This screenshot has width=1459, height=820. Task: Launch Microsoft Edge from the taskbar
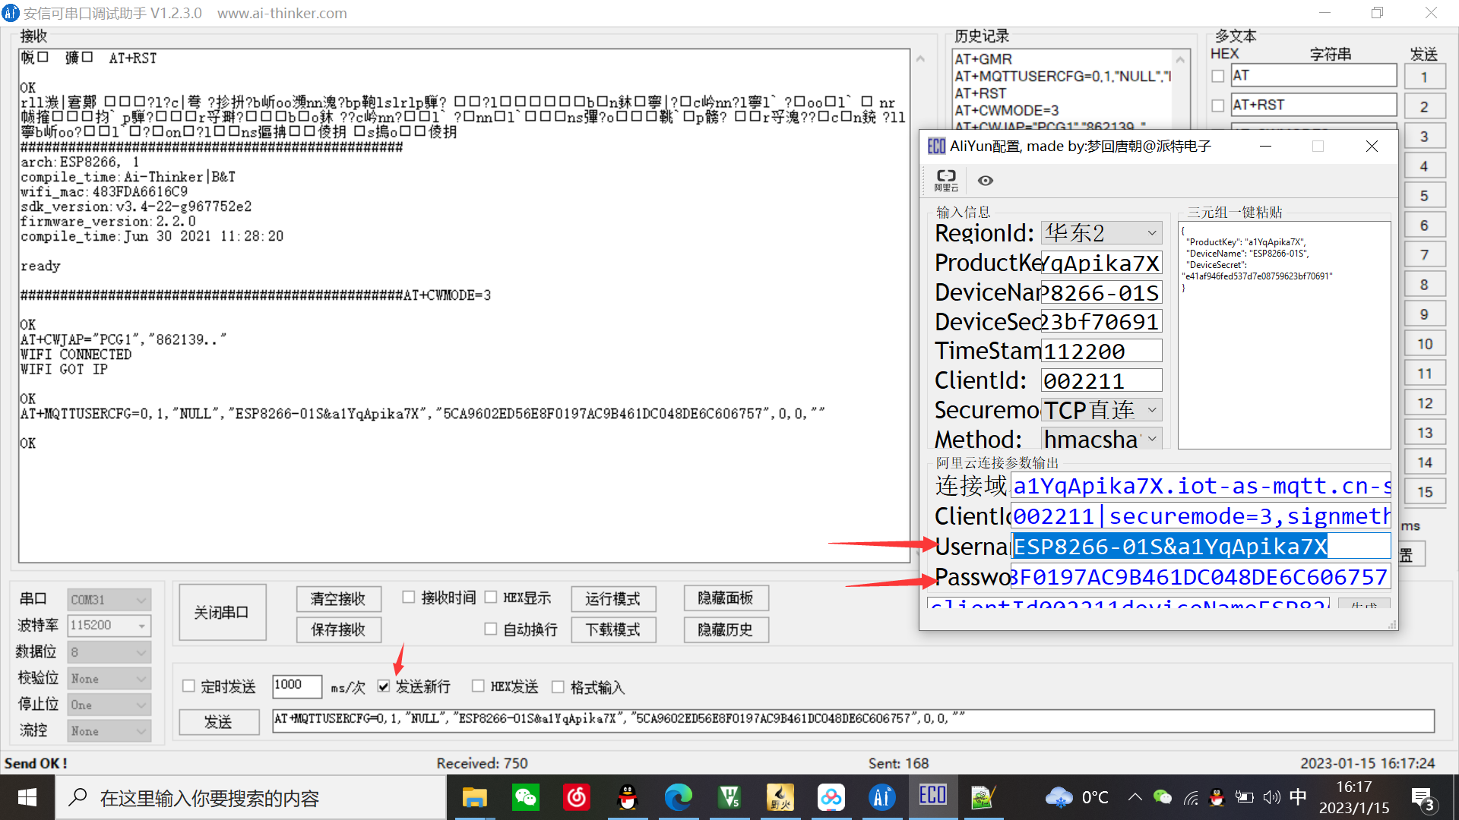click(679, 797)
